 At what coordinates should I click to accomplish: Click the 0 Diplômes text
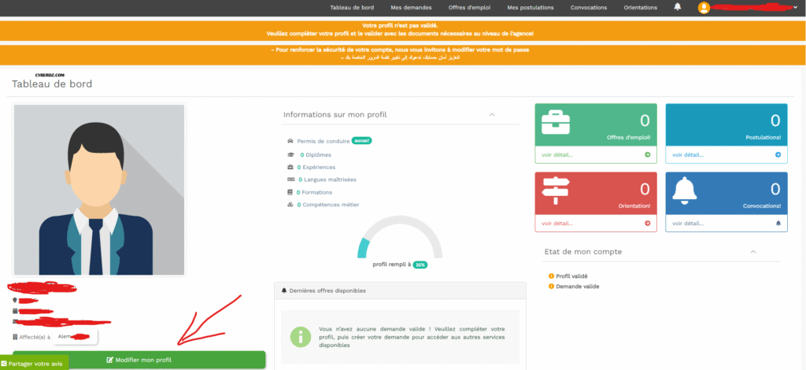point(316,154)
